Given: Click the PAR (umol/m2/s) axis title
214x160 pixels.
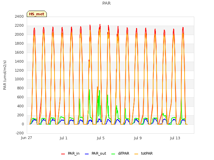Looking at the screenshot, I should [5, 75].
